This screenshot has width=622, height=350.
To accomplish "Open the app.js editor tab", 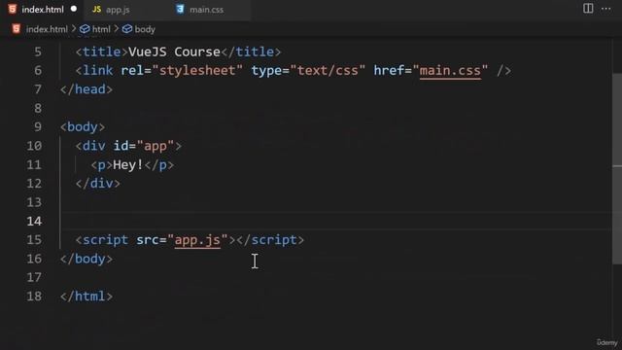I will (x=118, y=10).
